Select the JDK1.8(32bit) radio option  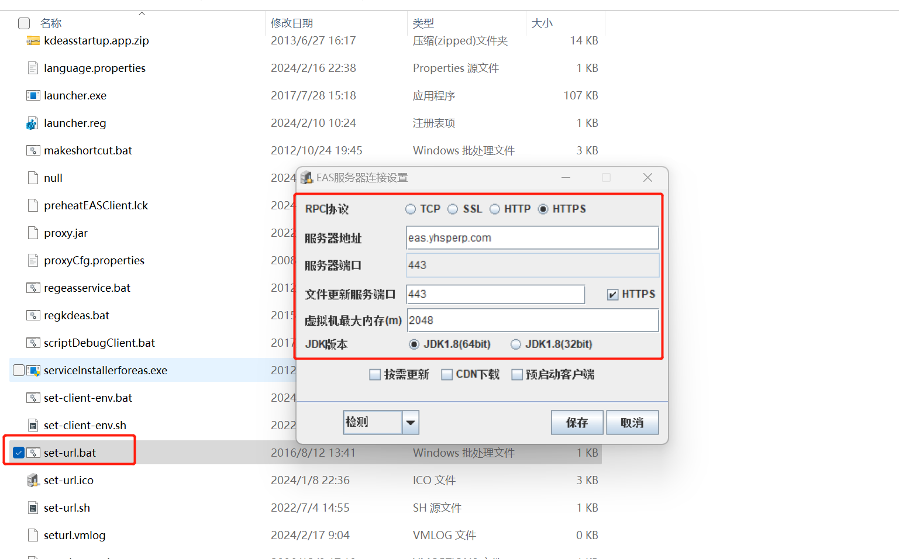pos(516,344)
